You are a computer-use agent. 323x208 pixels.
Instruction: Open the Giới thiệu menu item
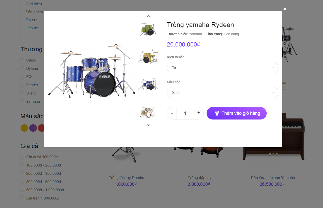click(34, 4)
